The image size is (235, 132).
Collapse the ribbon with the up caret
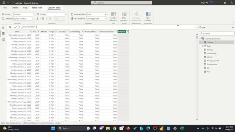[x=234, y=23]
